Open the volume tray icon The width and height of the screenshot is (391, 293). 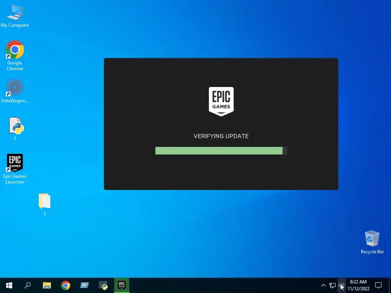341,285
